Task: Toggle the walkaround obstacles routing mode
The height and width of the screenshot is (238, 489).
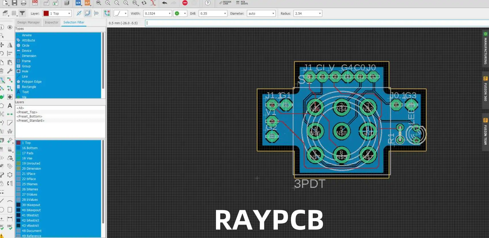Action: [88, 13]
